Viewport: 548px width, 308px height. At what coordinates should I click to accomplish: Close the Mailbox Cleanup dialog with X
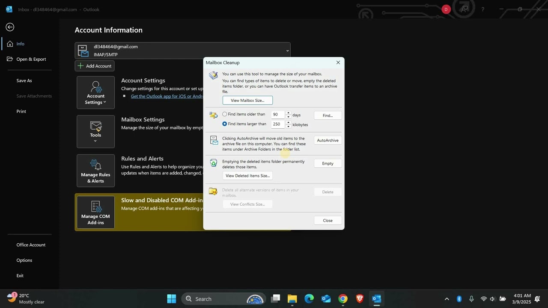coord(338,62)
